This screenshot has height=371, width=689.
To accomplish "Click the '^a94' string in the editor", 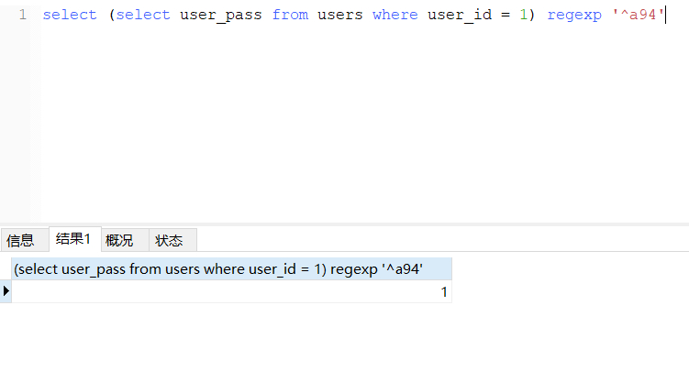I will tap(638, 15).
